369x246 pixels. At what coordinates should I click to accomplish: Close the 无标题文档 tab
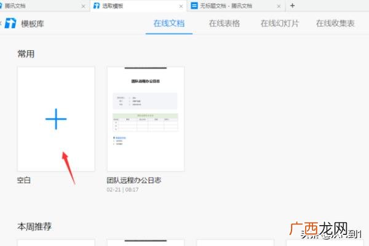[279, 6]
